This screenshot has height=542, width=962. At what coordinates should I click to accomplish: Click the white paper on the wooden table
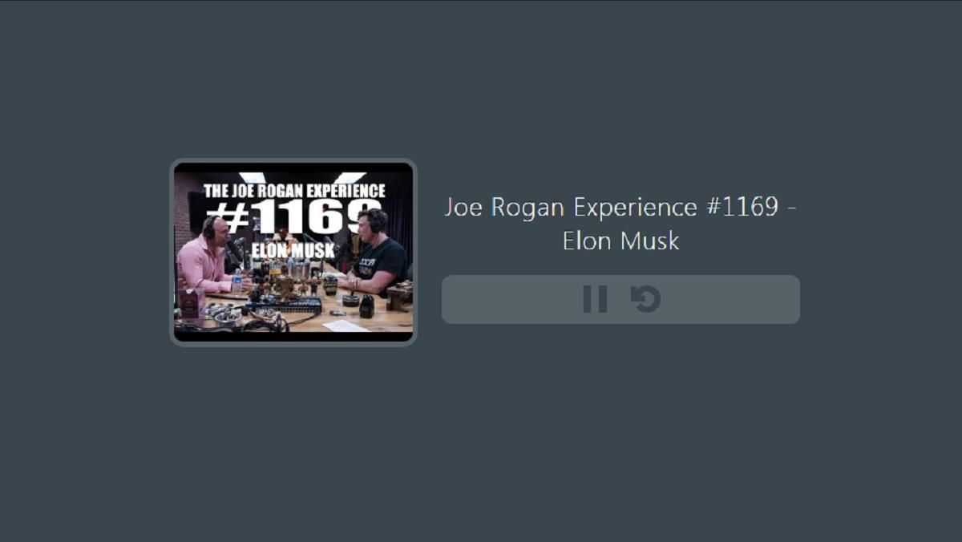point(346,326)
